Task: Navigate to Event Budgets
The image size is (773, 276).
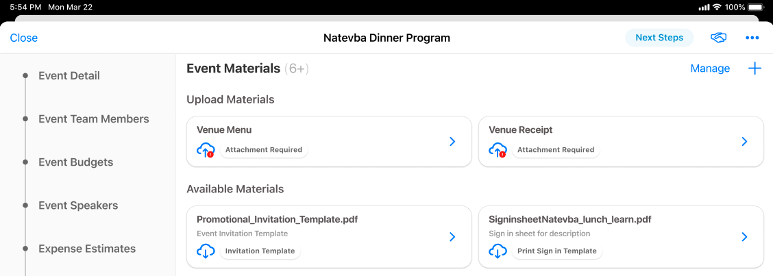Action: pyautogui.click(x=75, y=162)
